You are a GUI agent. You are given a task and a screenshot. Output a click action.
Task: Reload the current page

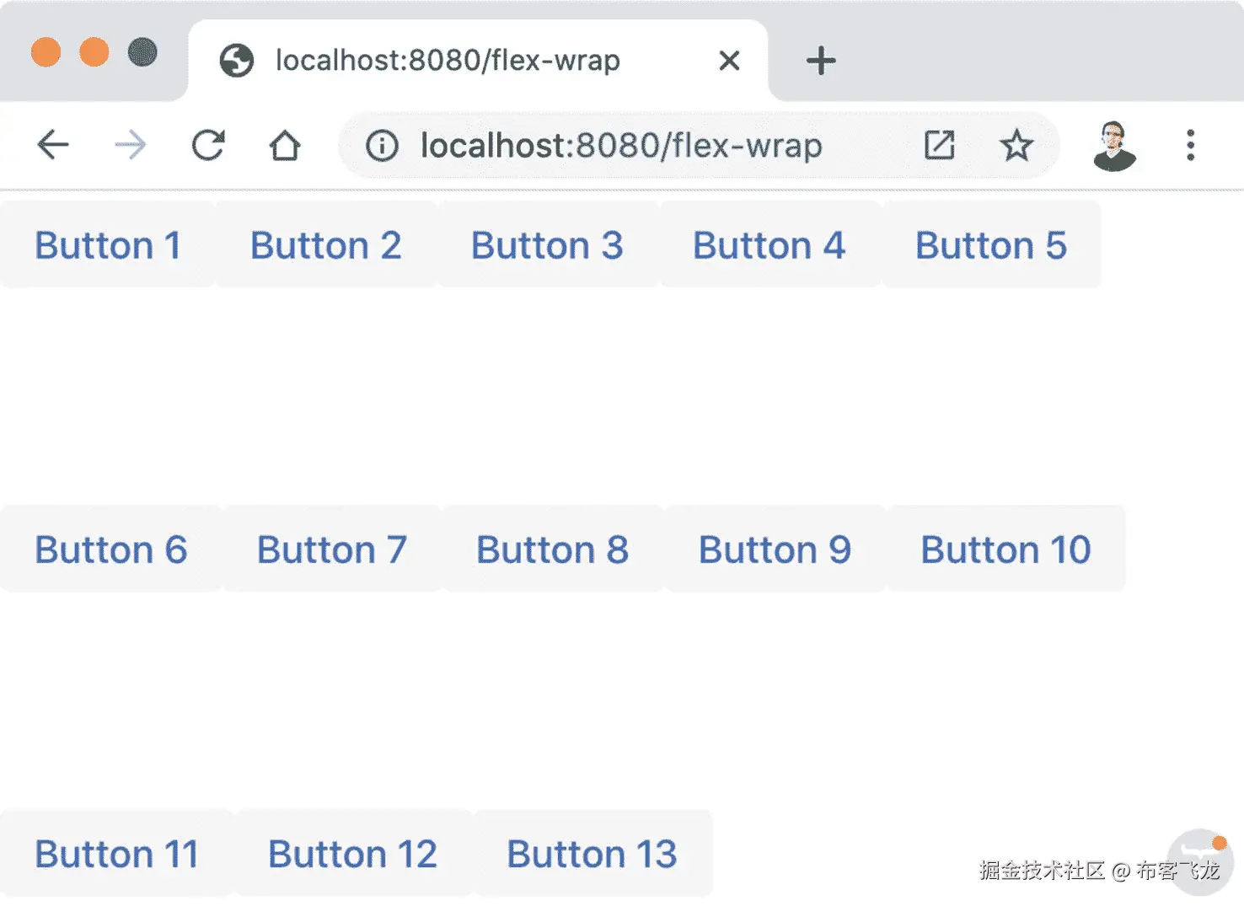207,145
